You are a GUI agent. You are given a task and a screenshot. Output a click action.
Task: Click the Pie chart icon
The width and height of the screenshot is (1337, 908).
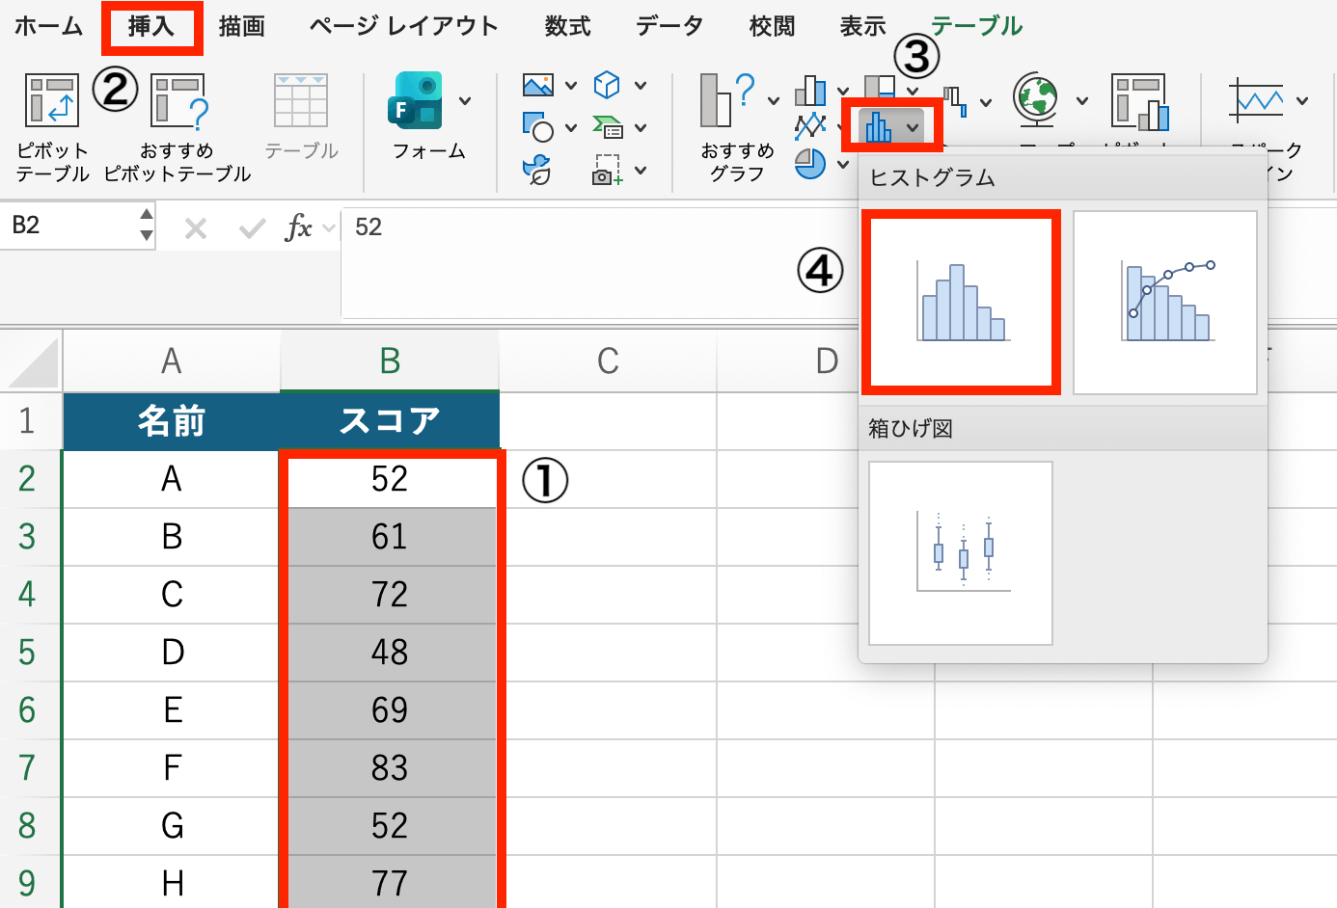[810, 164]
